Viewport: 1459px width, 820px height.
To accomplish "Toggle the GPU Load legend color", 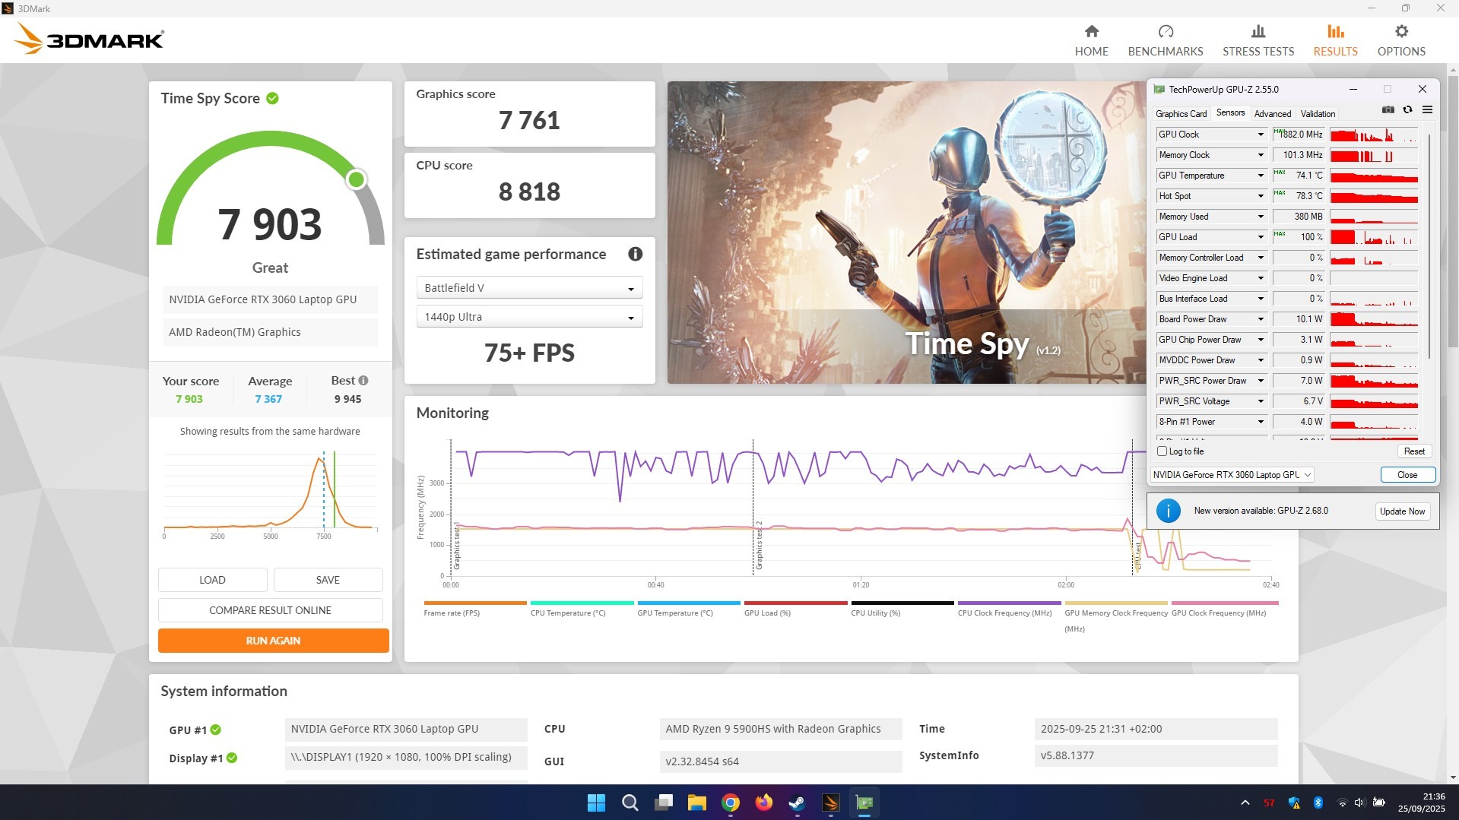I will coord(795,603).
